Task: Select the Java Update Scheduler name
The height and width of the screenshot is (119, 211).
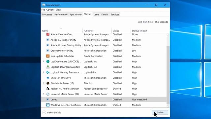Action: pos(62,56)
